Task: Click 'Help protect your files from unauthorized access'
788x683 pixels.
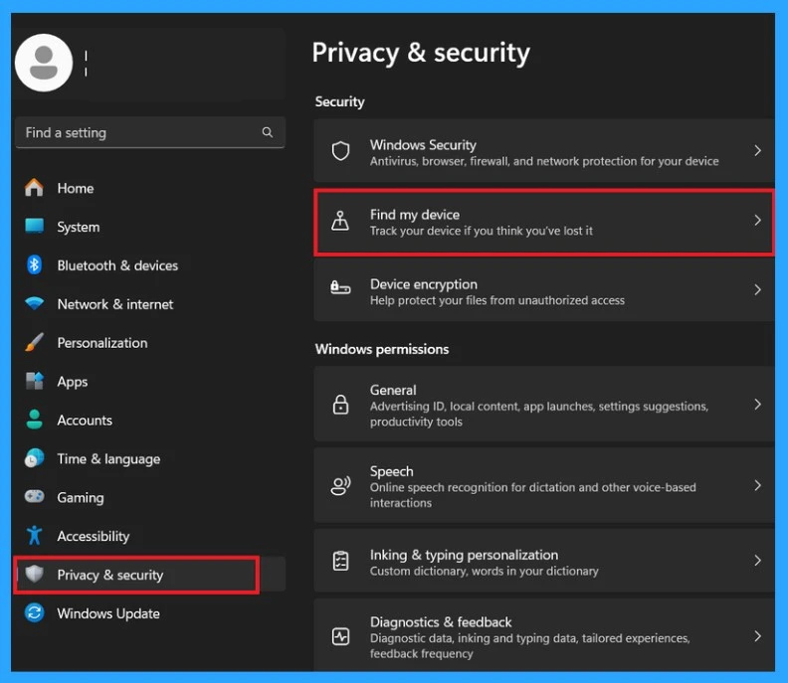Action: (497, 300)
